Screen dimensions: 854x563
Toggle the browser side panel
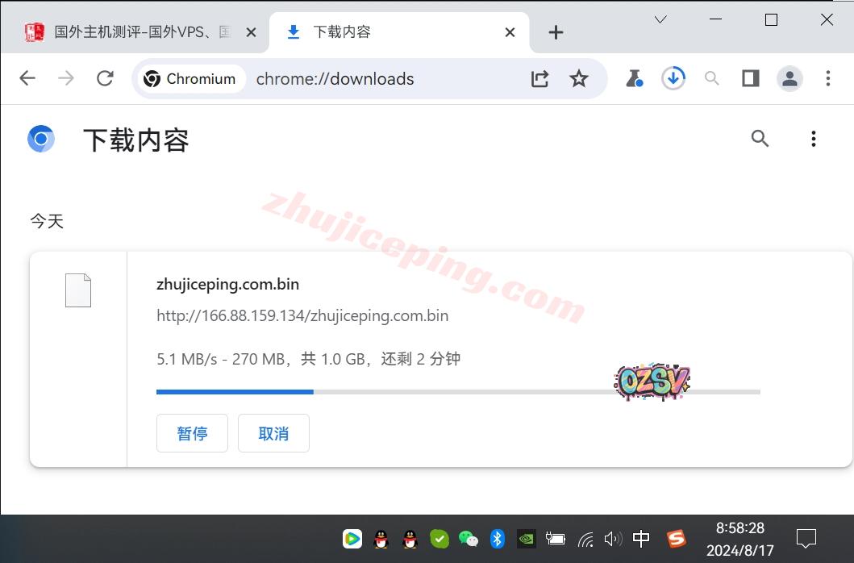coord(750,78)
